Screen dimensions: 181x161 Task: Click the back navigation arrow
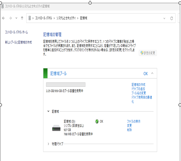(3, 18)
